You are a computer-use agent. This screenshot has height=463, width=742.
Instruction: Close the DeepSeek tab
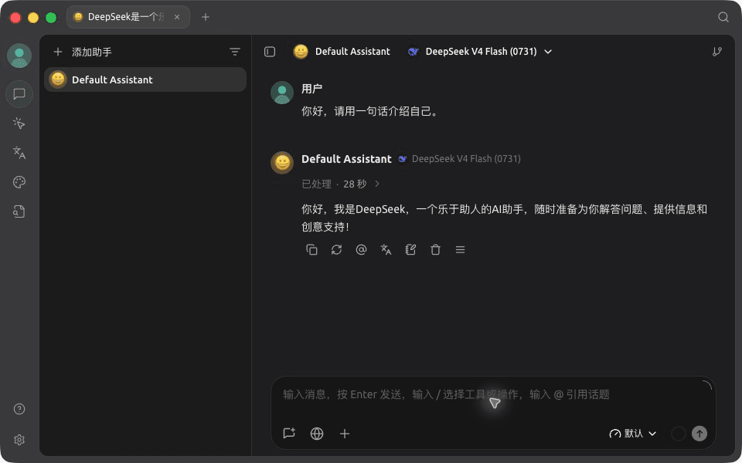(177, 17)
